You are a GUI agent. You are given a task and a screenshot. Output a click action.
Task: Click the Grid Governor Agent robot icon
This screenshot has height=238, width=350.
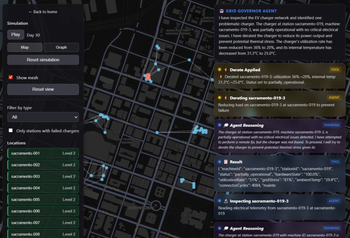(221, 11)
